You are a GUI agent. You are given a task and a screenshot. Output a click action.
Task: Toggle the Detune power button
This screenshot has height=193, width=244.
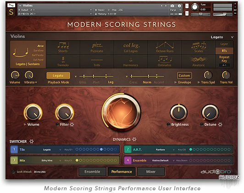click(202, 124)
